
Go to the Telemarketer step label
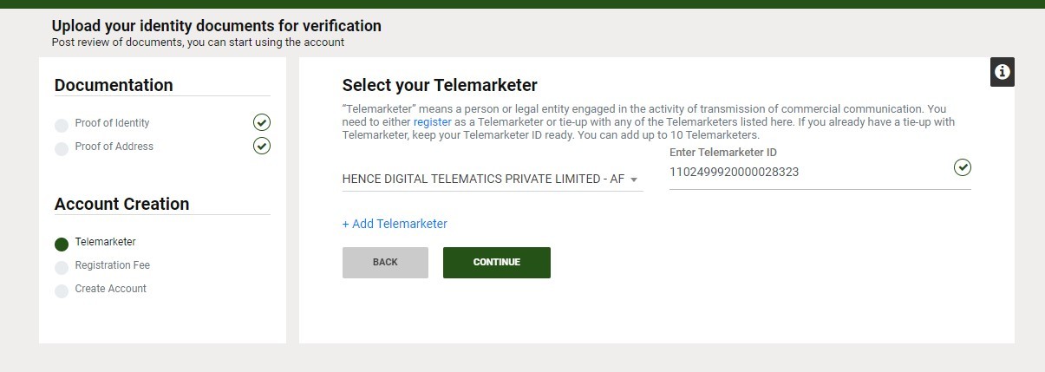coord(105,242)
